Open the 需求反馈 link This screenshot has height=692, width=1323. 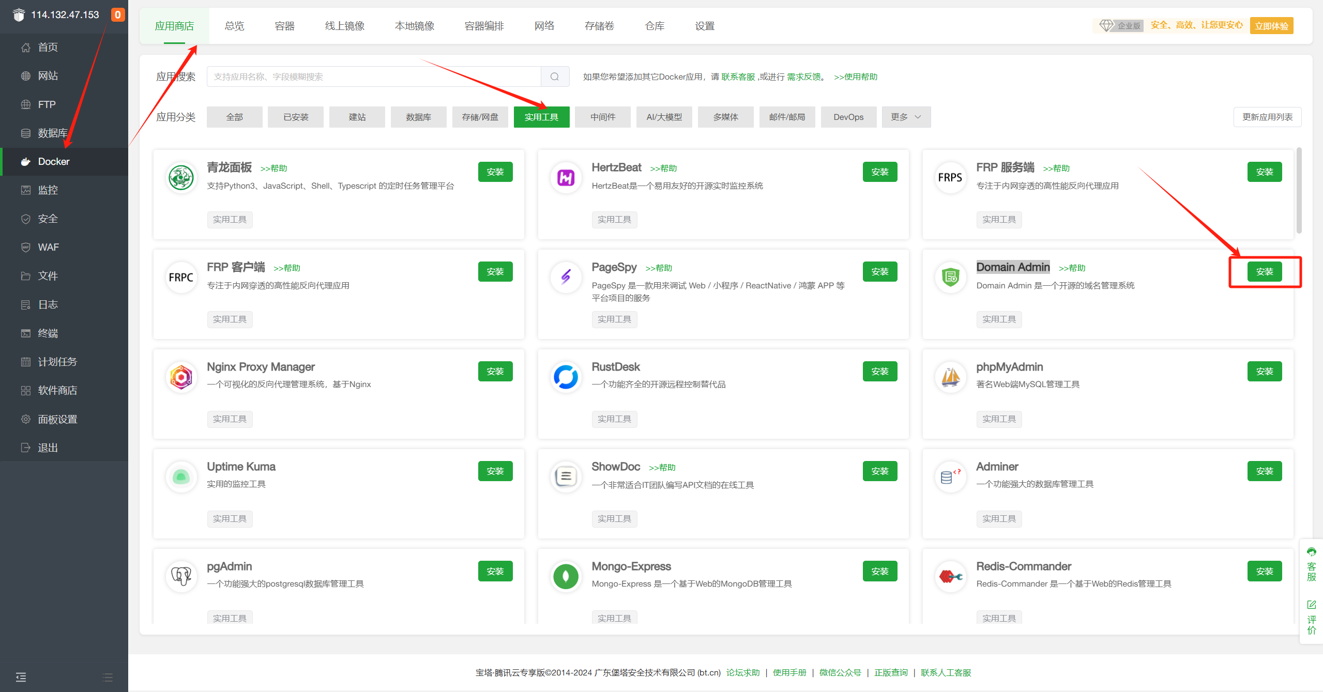coord(804,77)
